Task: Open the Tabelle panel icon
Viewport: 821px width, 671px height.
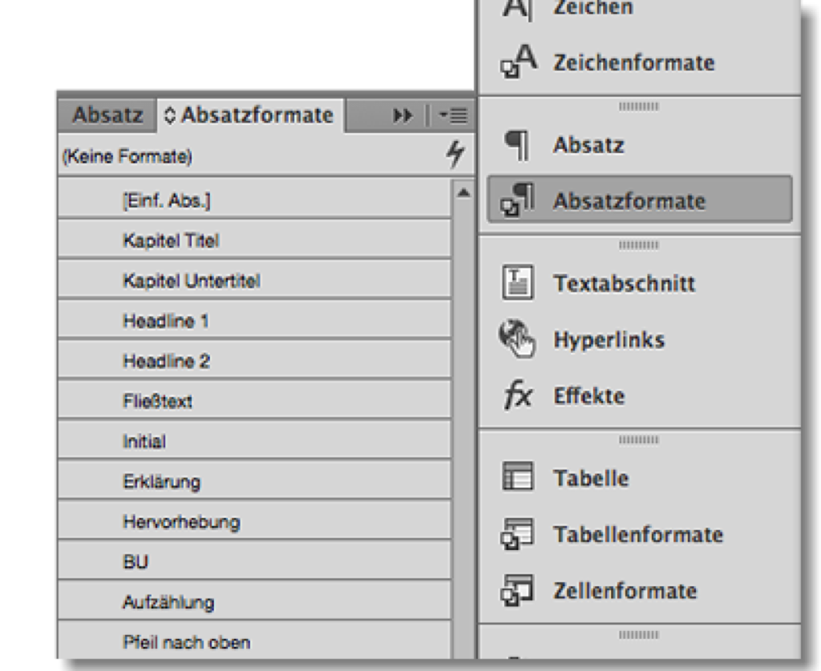Action: coord(517,478)
